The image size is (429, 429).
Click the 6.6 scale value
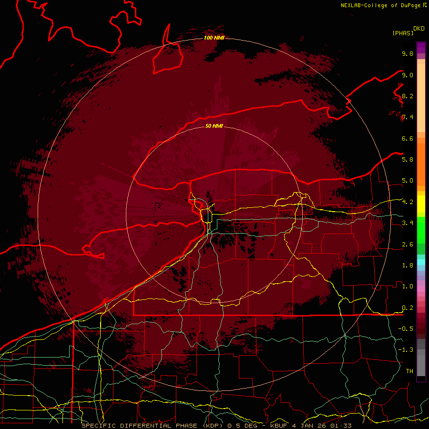pos(408,138)
